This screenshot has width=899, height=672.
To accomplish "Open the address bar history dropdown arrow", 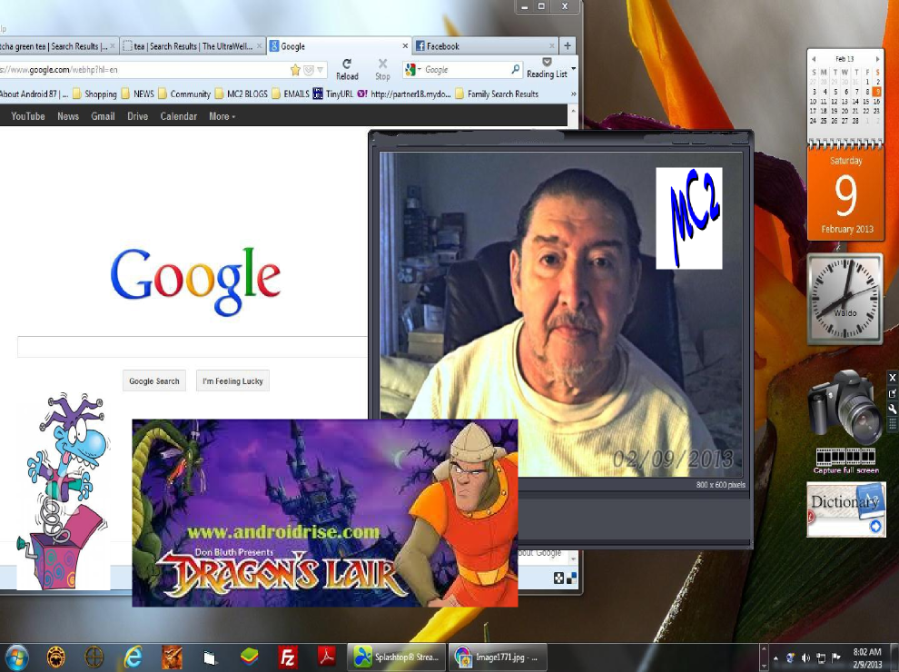I will point(320,70).
